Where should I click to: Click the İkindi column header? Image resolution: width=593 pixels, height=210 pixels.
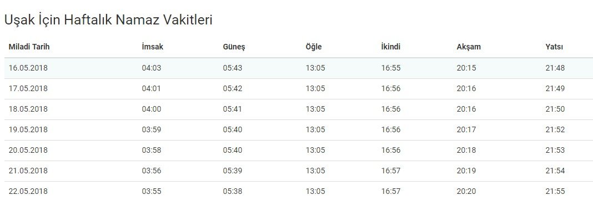point(391,47)
